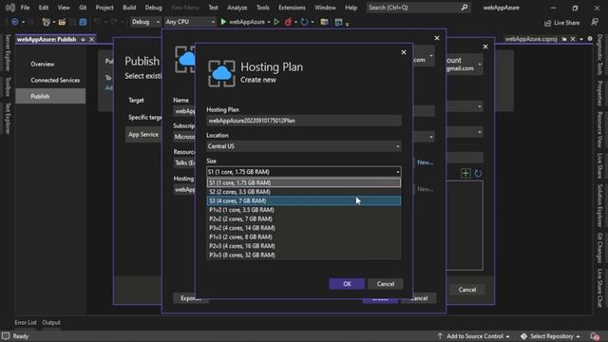
Task: Open the Any CPU platform dropdown
Action: coord(190,22)
